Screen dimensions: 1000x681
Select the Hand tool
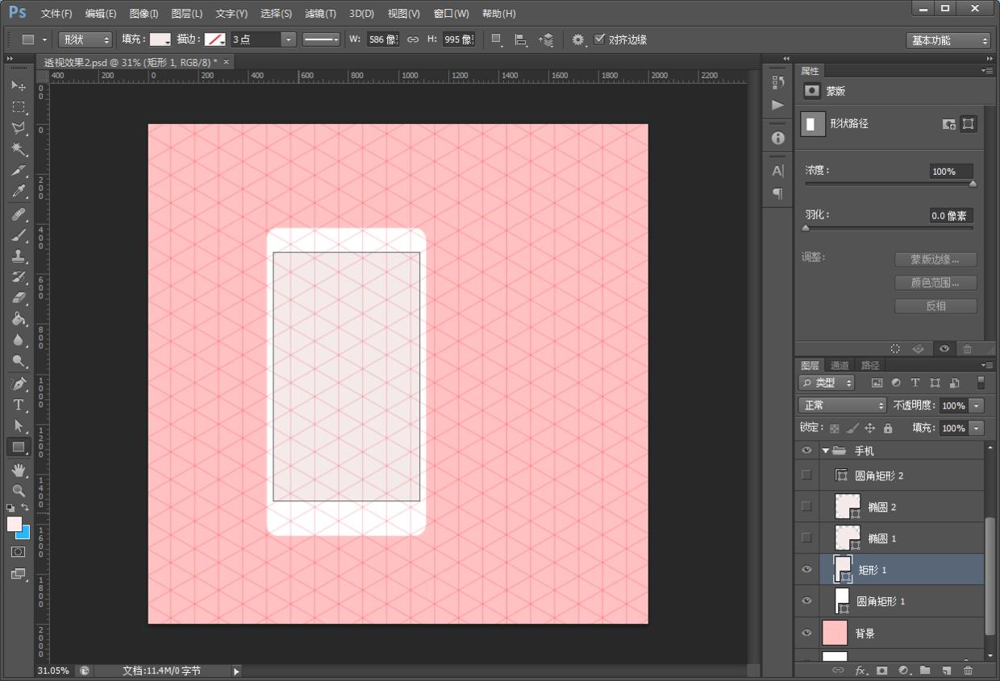tap(19, 469)
